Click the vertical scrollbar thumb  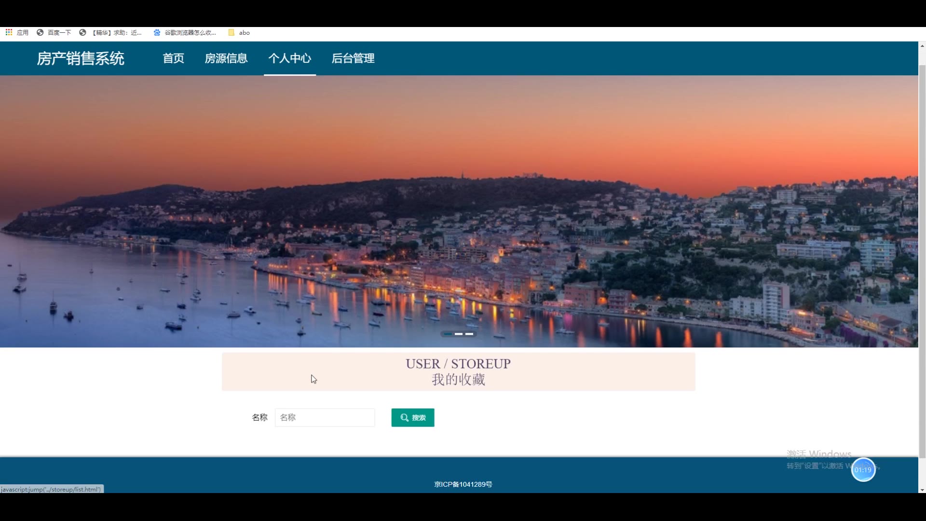coord(922,260)
